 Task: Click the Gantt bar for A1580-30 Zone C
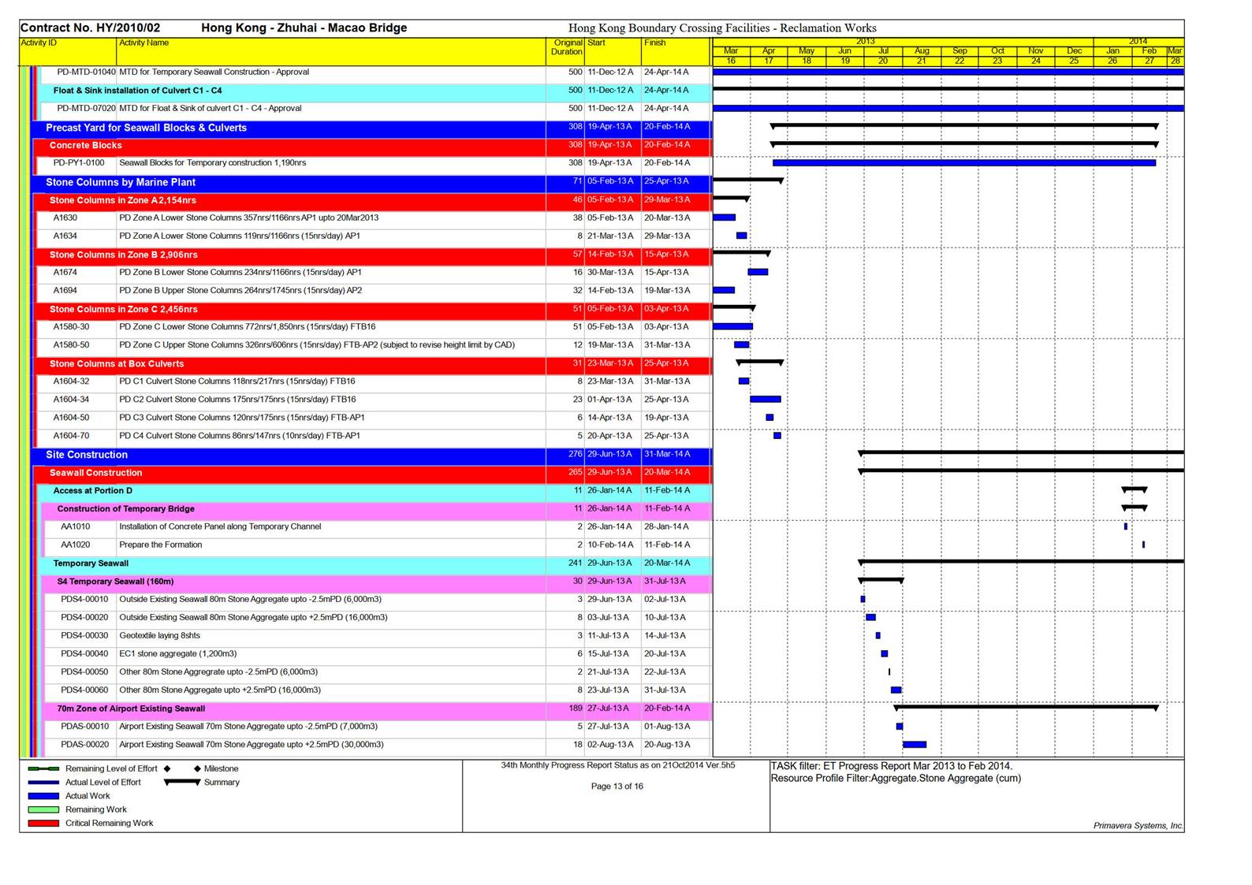[x=732, y=326]
